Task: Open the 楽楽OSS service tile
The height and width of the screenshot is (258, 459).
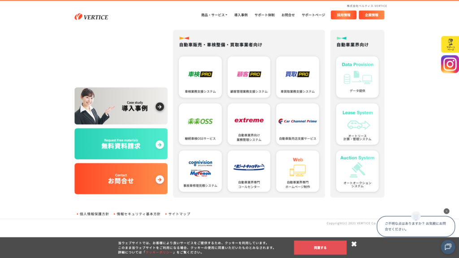Action: point(200,124)
